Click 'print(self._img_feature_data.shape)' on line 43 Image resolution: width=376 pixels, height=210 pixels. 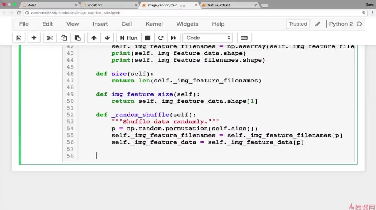179,53
